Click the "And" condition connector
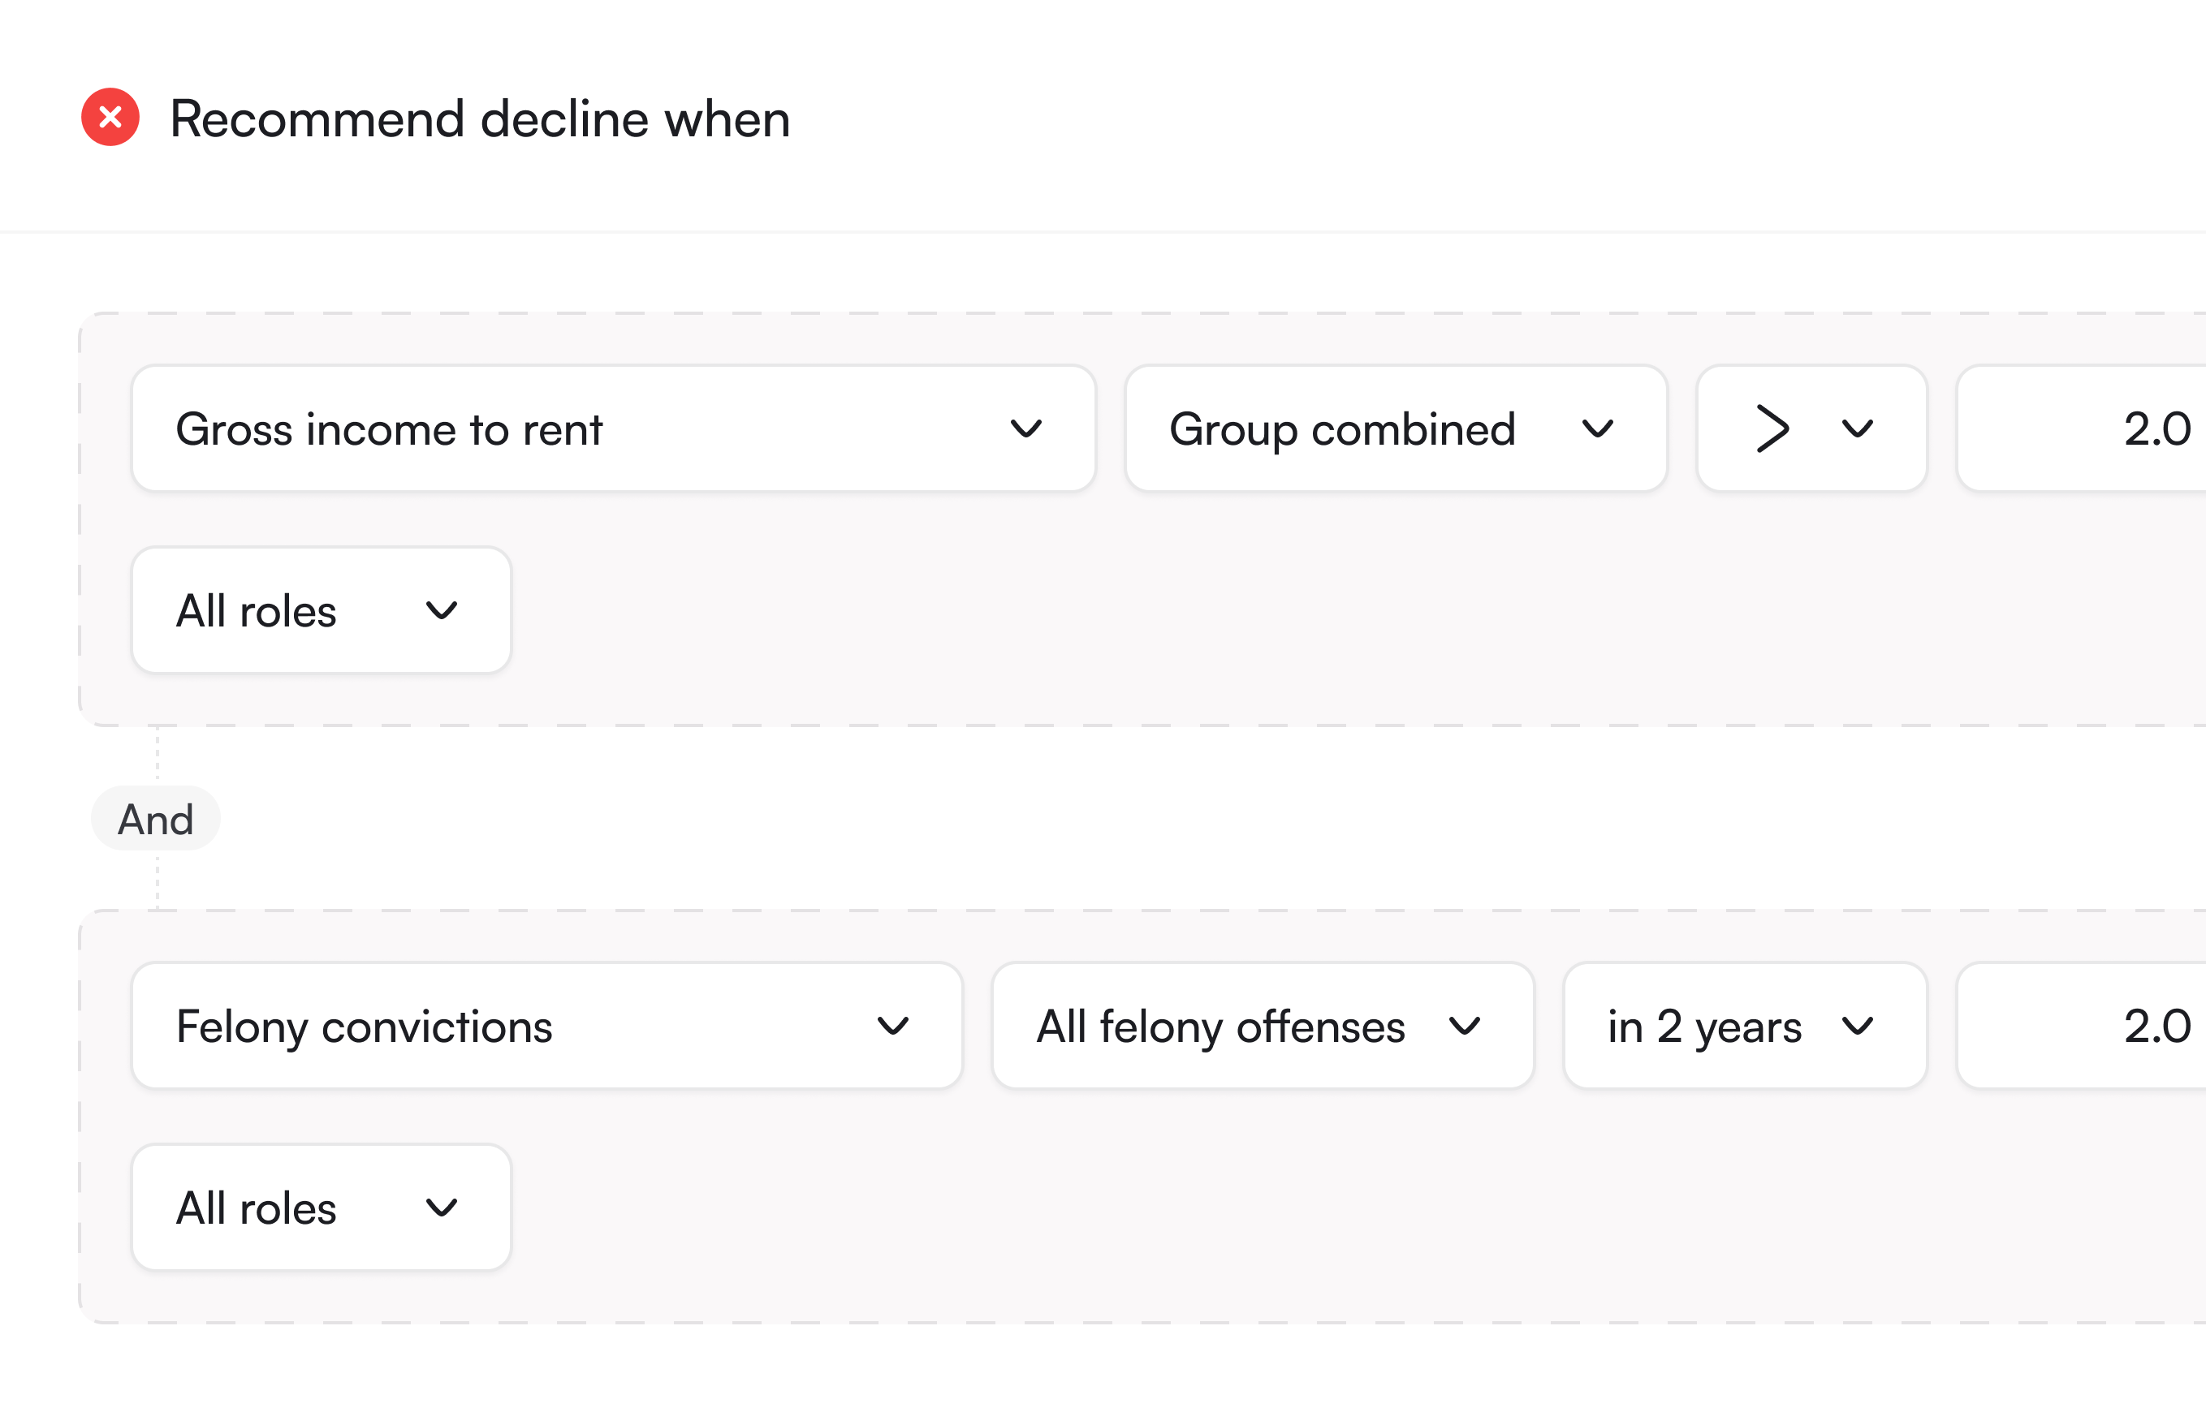This screenshot has height=1425, width=2206. [x=156, y=819]
